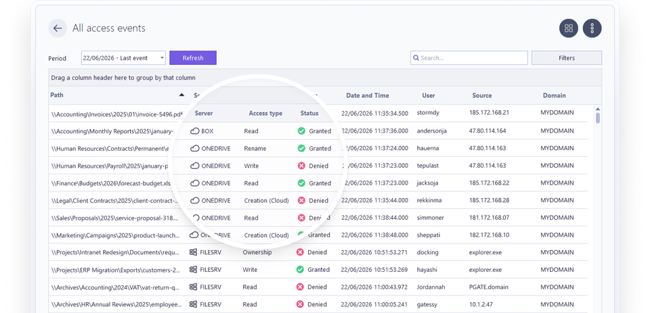Click cloud icon on the Rename row
Image resolution: width=650 pixels, height=313 pixels.
pos(195,149)
